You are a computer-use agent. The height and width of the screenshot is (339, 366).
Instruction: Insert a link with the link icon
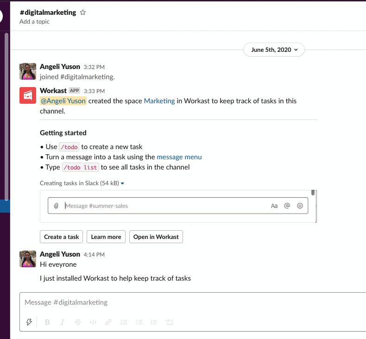108,322
